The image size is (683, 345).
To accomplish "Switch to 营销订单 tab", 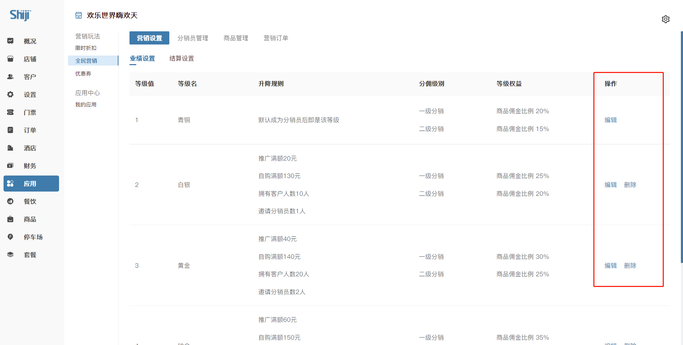I will coord(276,38).
